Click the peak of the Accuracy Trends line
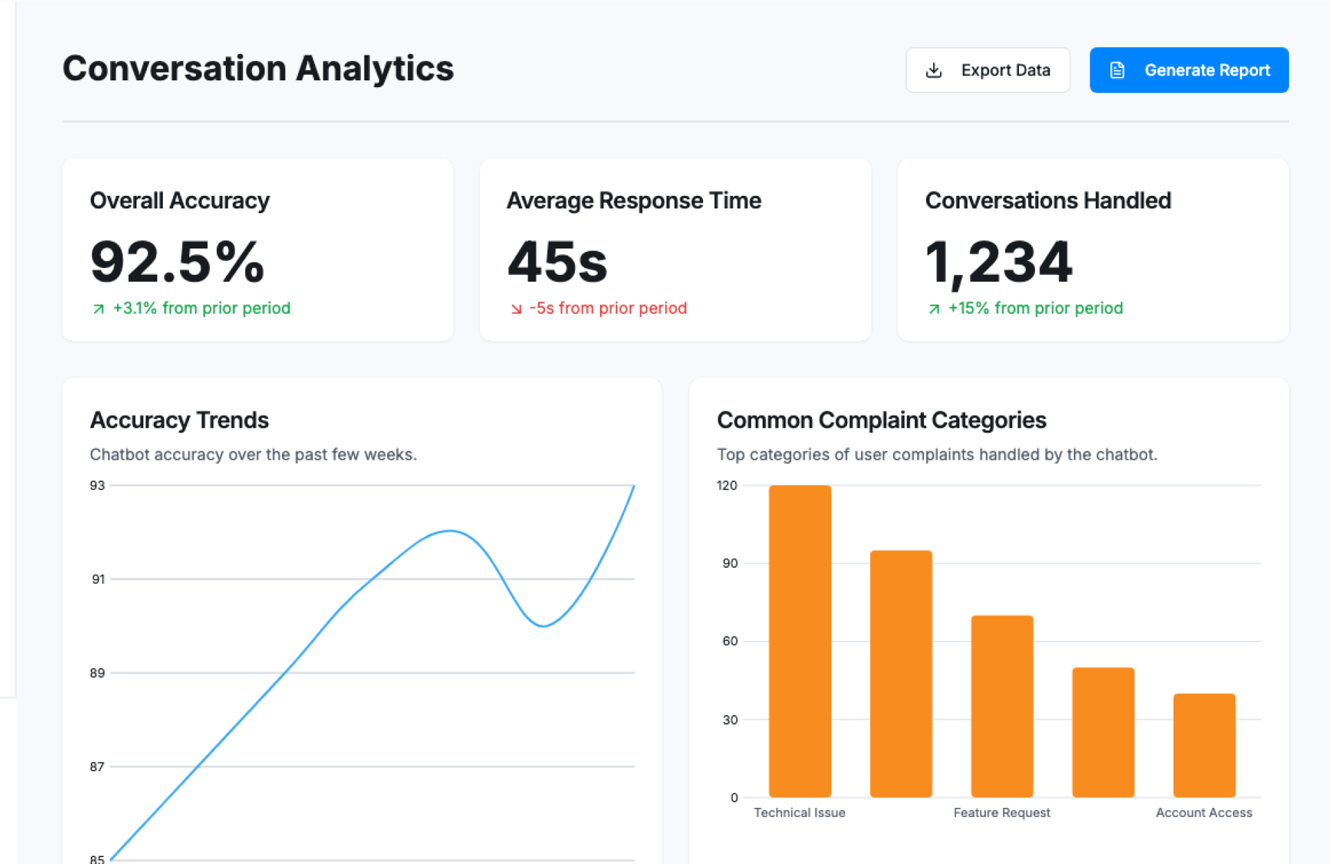Screen dimensions: 1330x864 [451, 531]
